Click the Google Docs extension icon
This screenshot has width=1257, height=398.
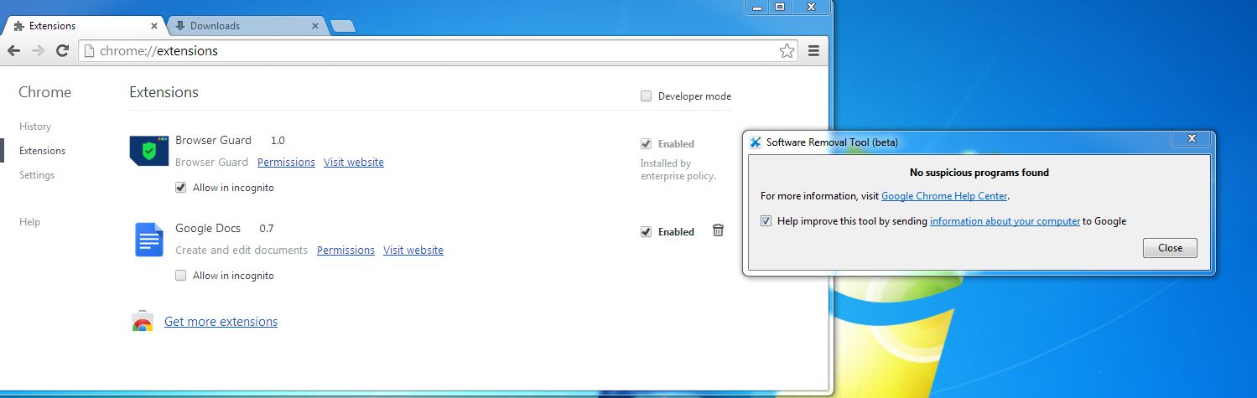[x=148, y=240]
